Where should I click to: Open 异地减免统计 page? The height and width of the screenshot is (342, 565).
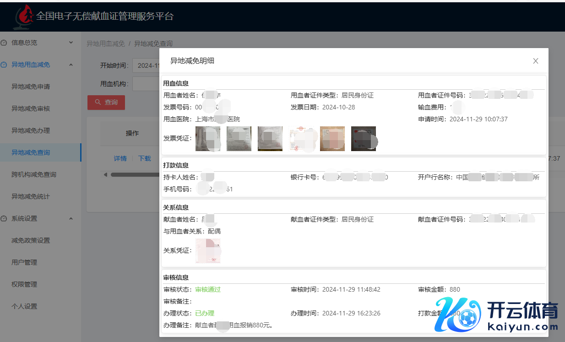31,196
